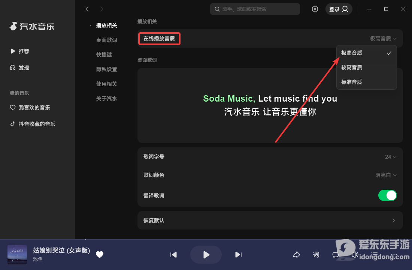
Task: Unlike the song with the heart icon
Action: pos(100,255)
